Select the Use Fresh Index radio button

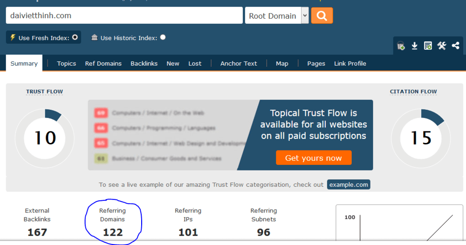75,37
